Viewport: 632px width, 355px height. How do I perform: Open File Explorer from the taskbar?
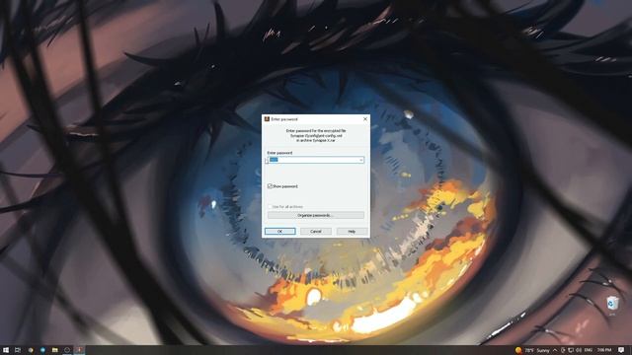pos(54,350)
